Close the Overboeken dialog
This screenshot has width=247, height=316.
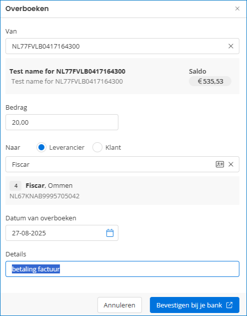coord(237,9)
